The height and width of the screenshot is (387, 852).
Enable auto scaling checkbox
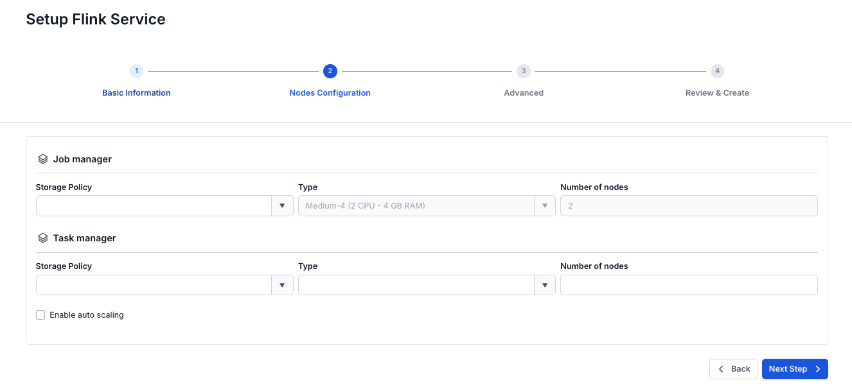40,315
